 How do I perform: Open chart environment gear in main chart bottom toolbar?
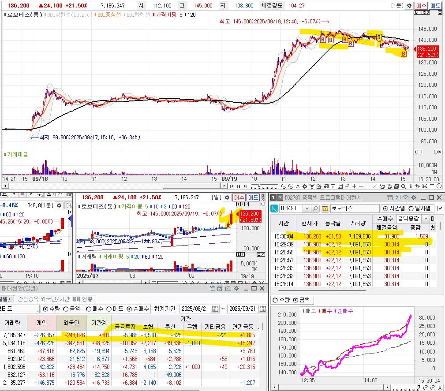304,186
